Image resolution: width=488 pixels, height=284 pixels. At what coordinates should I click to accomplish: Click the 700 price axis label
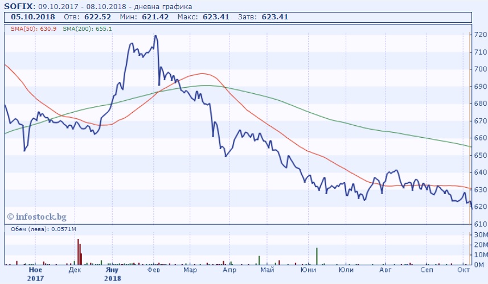pos(481,69)
